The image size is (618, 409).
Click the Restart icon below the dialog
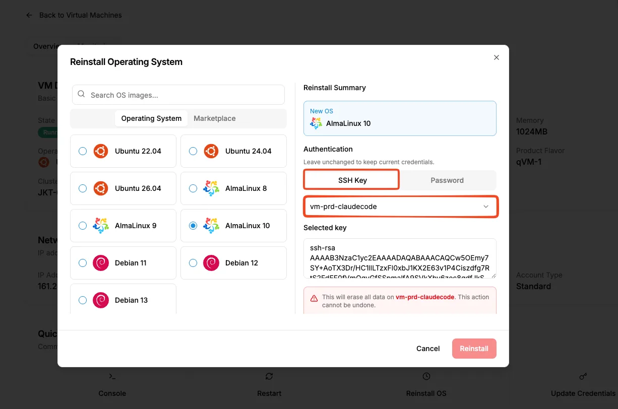[x=269, y=376]
